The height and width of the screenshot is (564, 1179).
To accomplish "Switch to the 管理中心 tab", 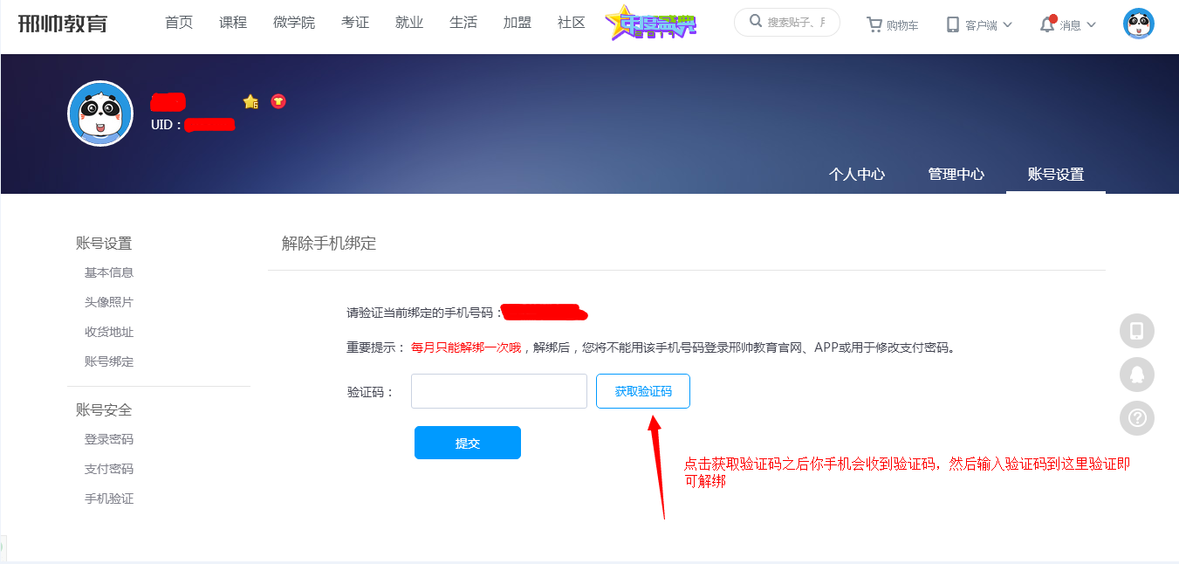I will [x=956, y=174].
